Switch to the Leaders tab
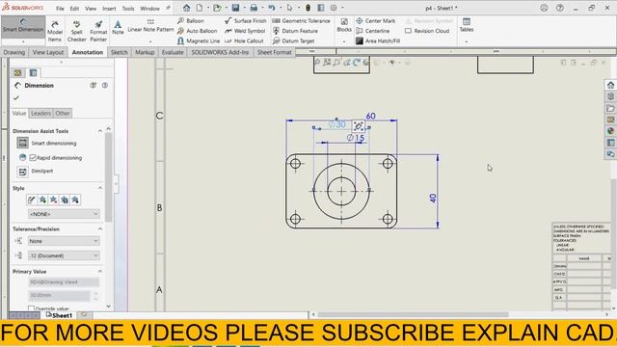 click(x=40, y=114)
